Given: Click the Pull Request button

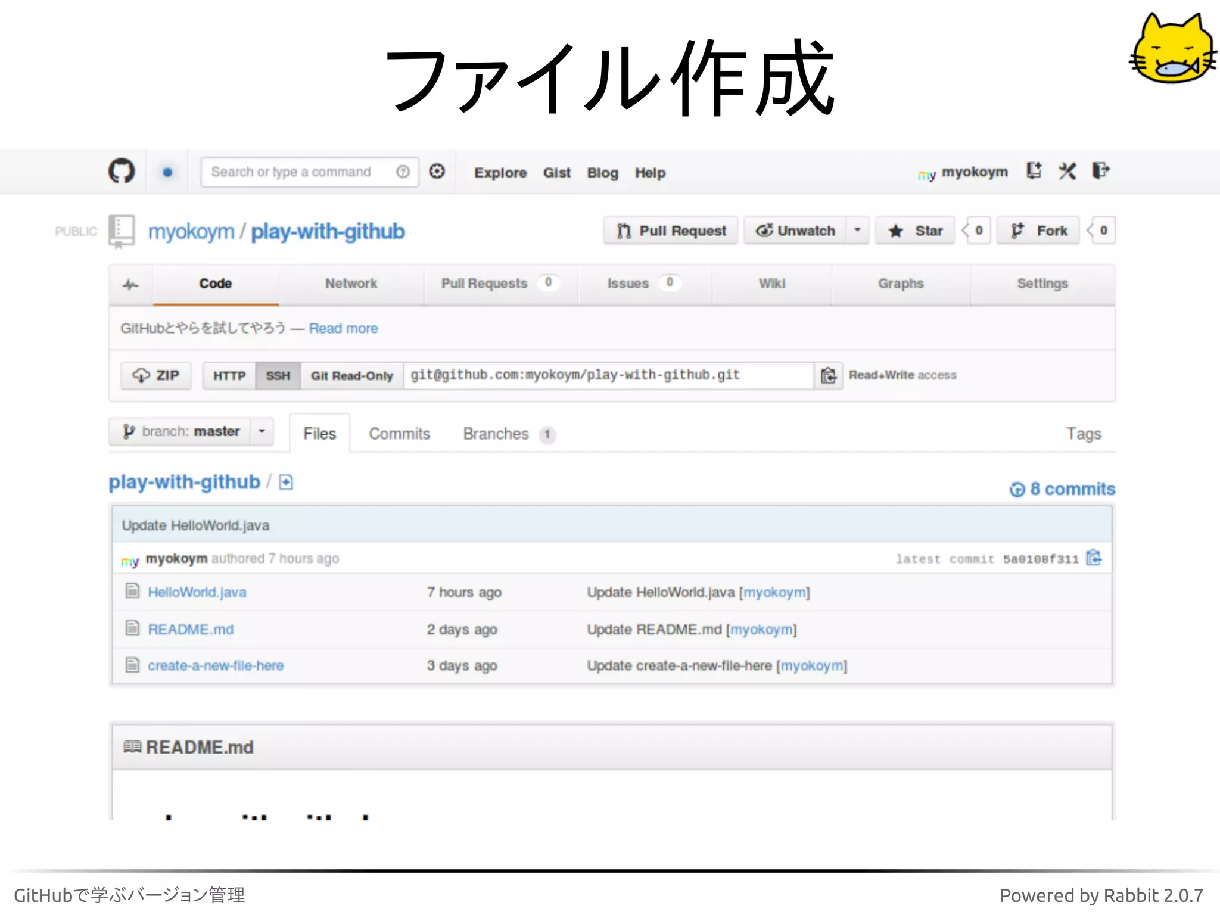Looking at the screenshot, I should click(671, 231).
